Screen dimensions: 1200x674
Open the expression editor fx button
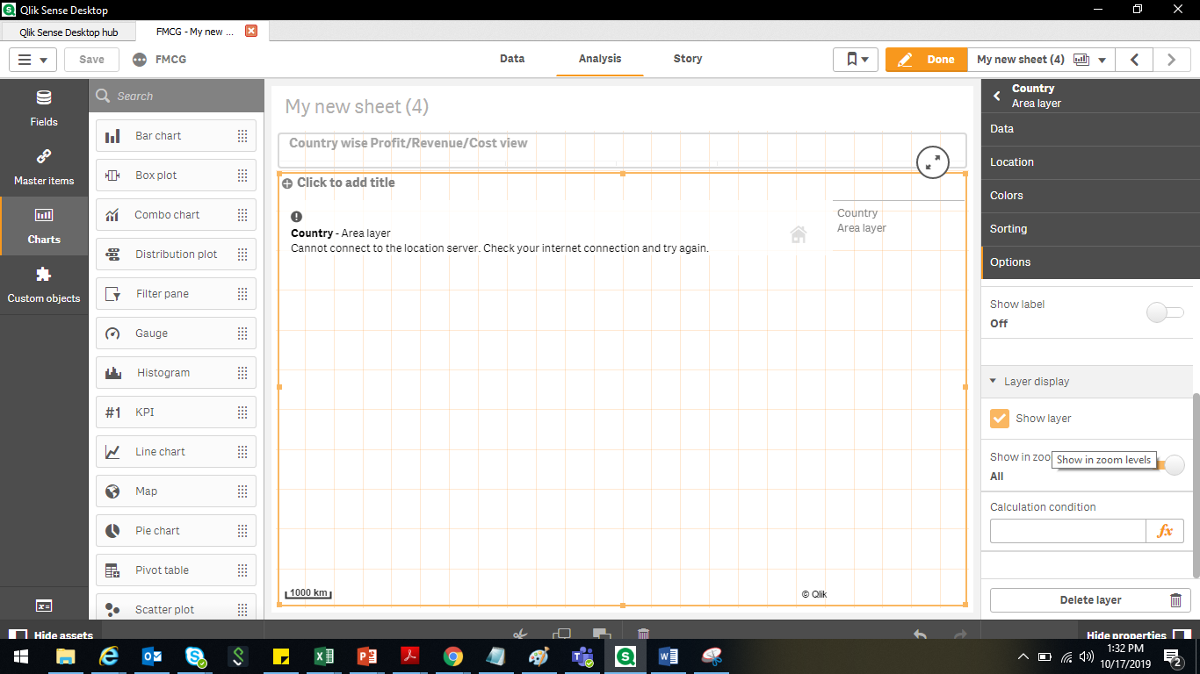pyautogui.click(x=1165, y=531)
